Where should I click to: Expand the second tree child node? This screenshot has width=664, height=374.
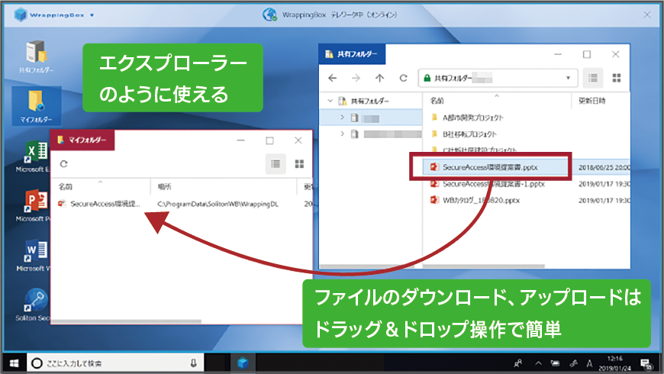coord(342,134)
